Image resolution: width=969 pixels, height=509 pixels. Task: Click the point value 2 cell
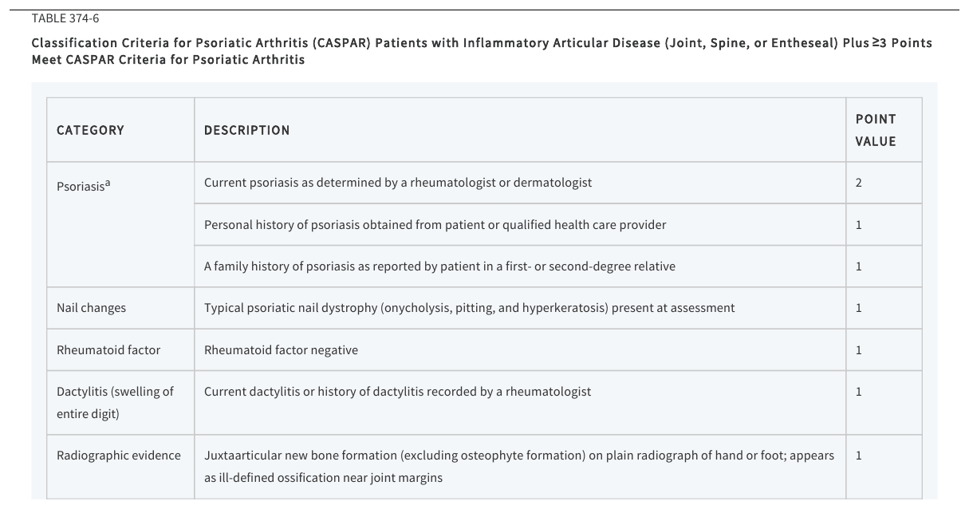[884, 183]
